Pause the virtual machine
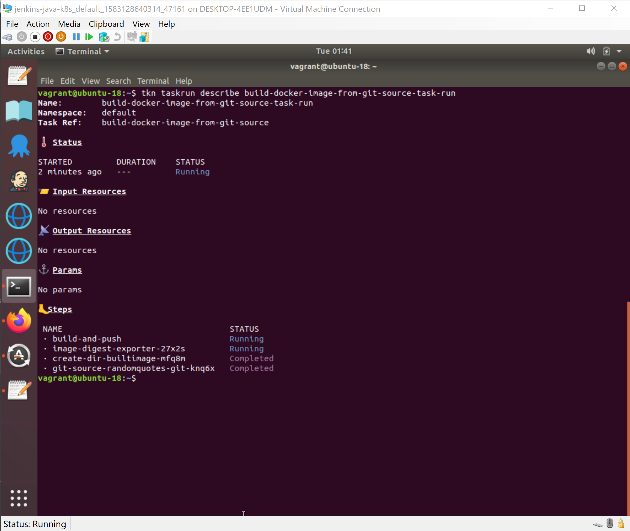Image resolution: width=630 pixels, height=531 pixels. 76,37
